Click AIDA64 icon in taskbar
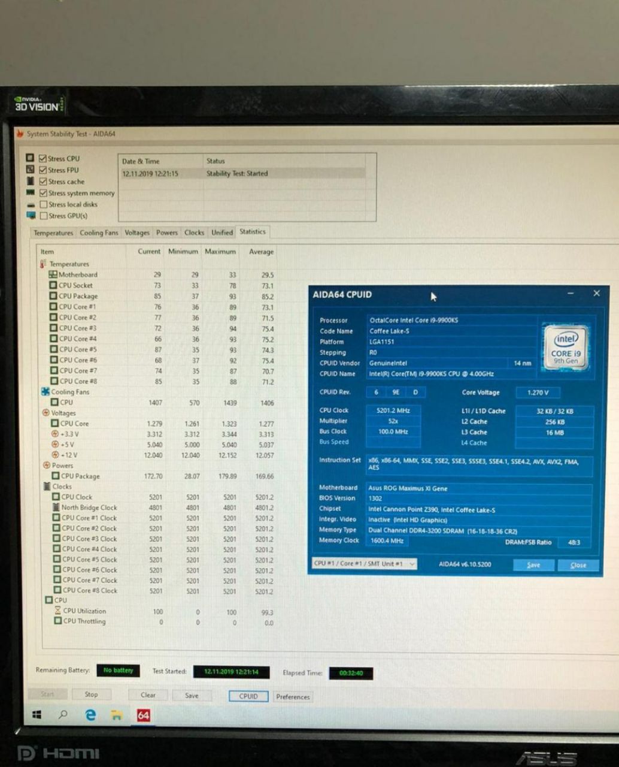The width and height of the screenshot is (619, 767). [144, 715]
